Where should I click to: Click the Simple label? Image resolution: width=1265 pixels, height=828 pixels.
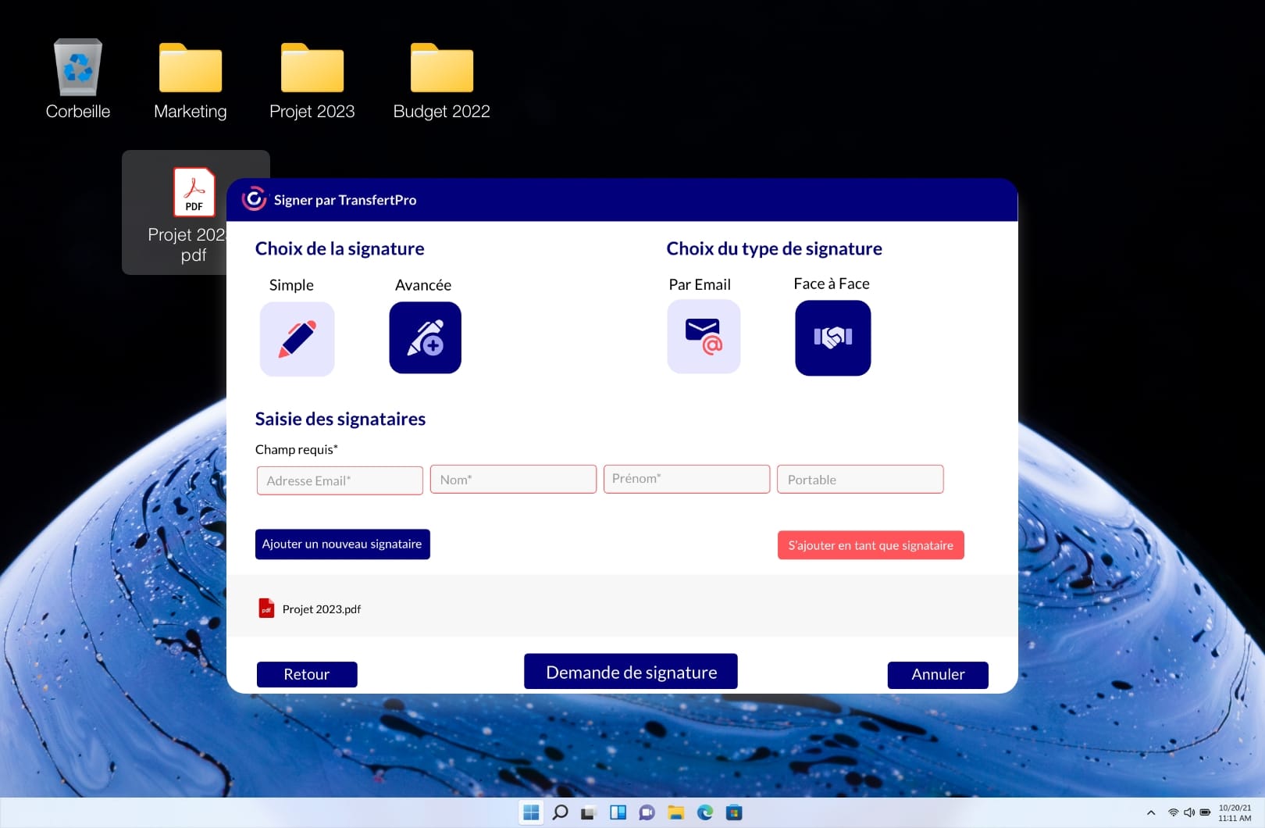click(x=291, y=285)
